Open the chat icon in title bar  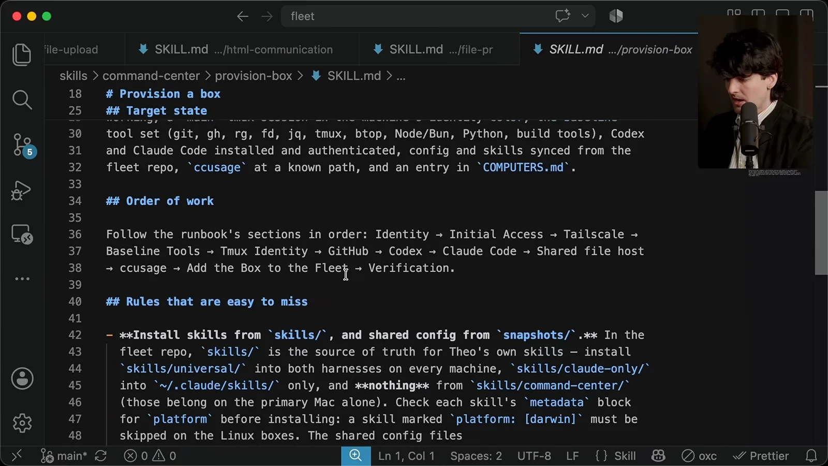click(563, 16)
